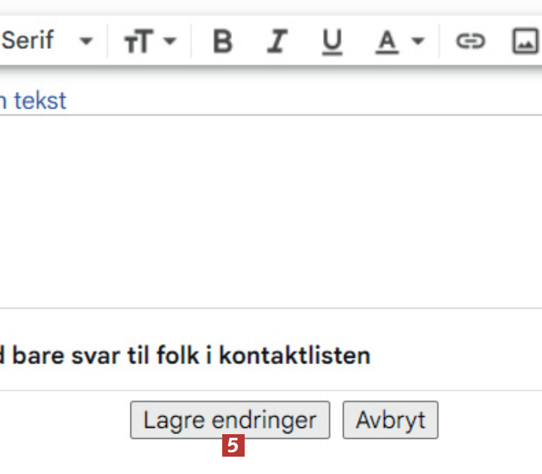Click the divider between text color and link icon
Screen dimensions: 542x474
pos(440,42)
